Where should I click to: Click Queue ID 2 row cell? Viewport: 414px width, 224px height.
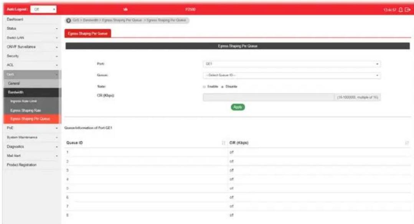click(x=147, y=161)
